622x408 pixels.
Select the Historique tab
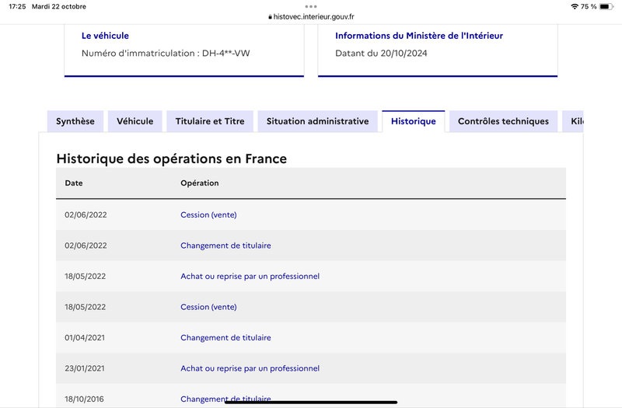pyautogui.click(x=414, y=121)
